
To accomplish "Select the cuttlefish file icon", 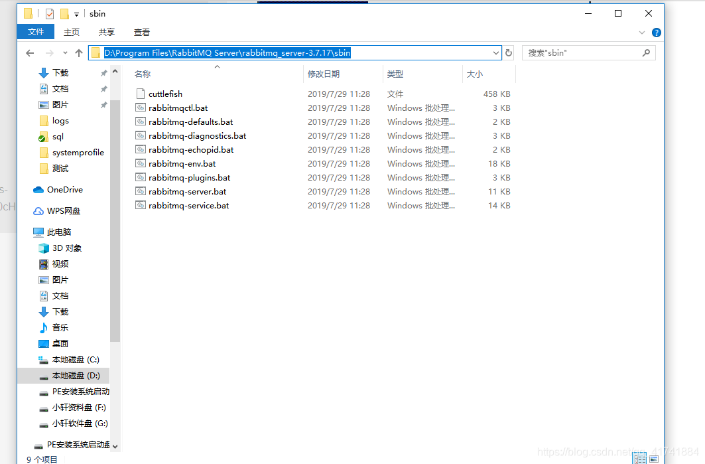I will [141, 94].
